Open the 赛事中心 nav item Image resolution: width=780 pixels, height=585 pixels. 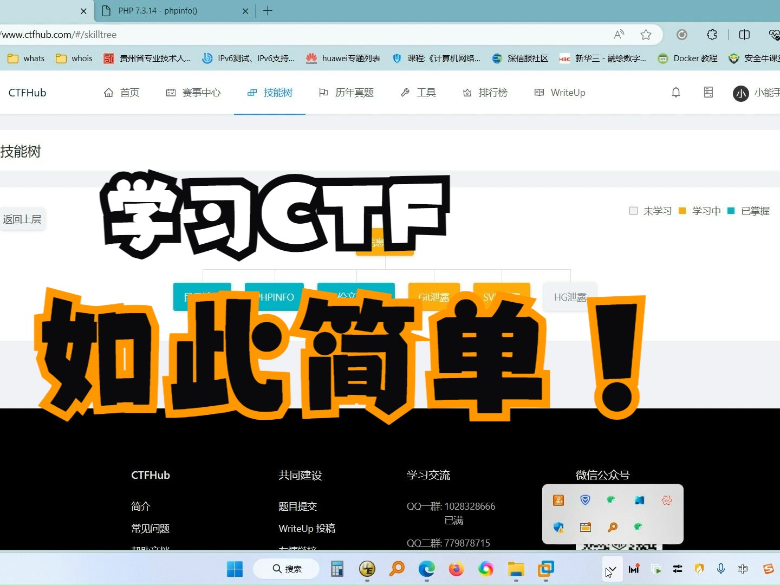click(x=193, y=93)
